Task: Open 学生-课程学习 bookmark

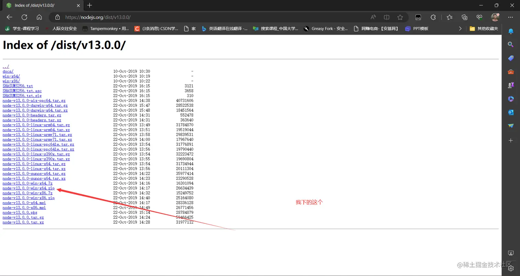Action: point(22,28)
